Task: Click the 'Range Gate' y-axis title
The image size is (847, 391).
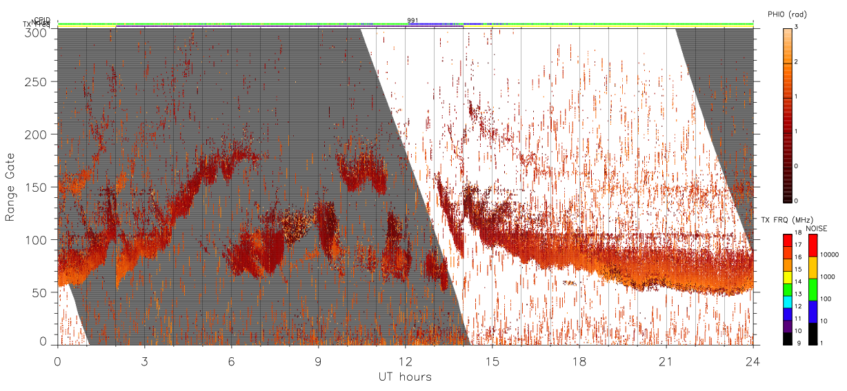Action: (x=10, y=188)
